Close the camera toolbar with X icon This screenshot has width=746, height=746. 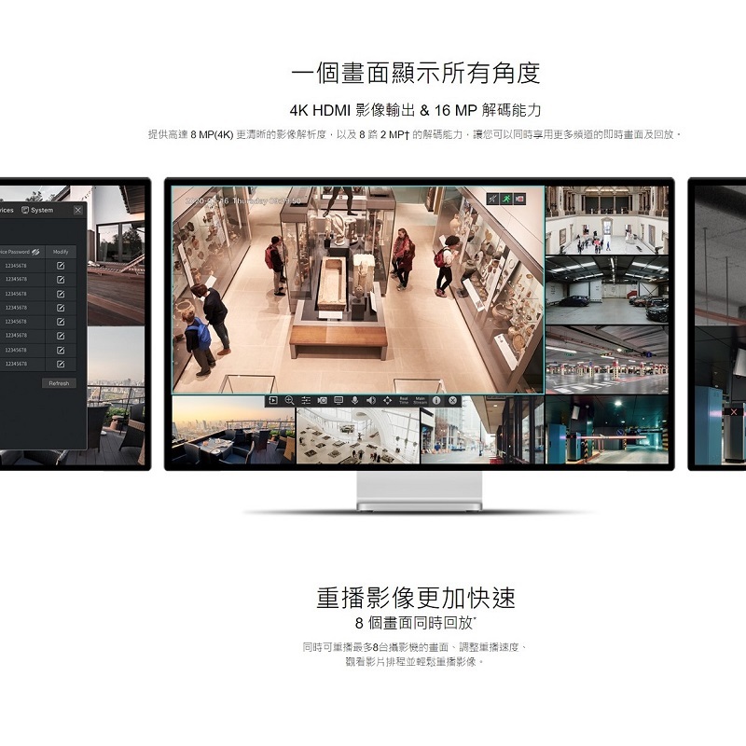453,400
